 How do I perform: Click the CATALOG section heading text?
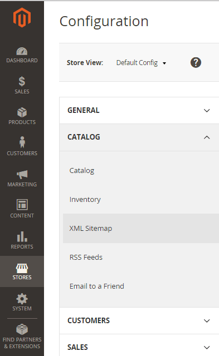pos(84,137)
